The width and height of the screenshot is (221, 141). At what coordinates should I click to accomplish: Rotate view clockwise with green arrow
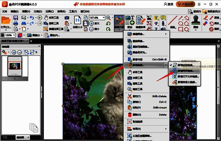(108, 29)
